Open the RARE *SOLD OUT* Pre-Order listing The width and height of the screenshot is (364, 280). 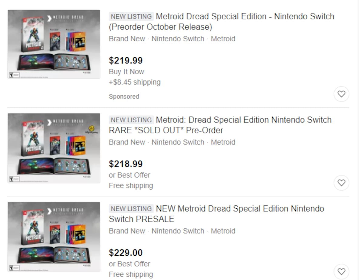pos(220,125)
